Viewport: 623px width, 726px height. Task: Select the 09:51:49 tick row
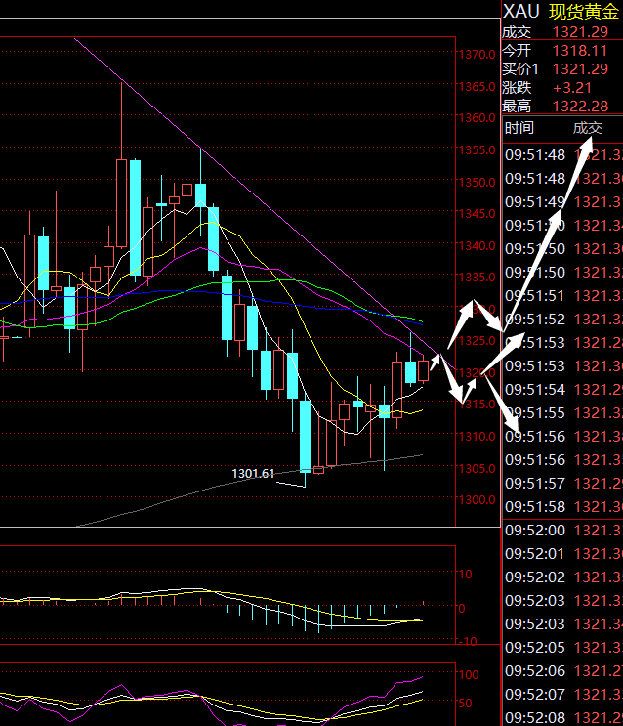[x=561, y=201]
